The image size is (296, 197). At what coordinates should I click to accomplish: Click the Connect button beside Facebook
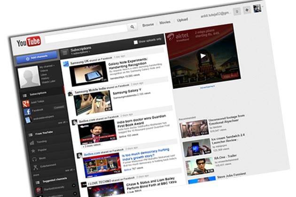coord(59,107)
